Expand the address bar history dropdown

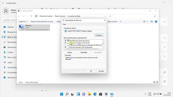point(105,16)
